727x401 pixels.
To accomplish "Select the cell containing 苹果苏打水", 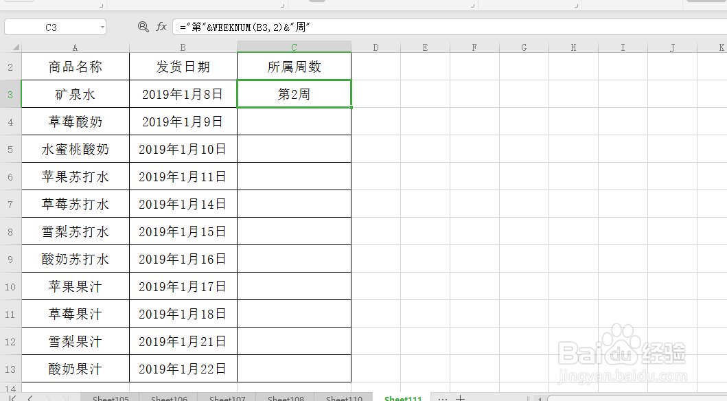I will point(76,176).
